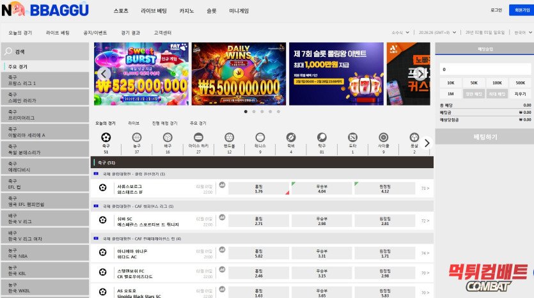Open the GMT+9 time zone dropdown

pos(437,33)
